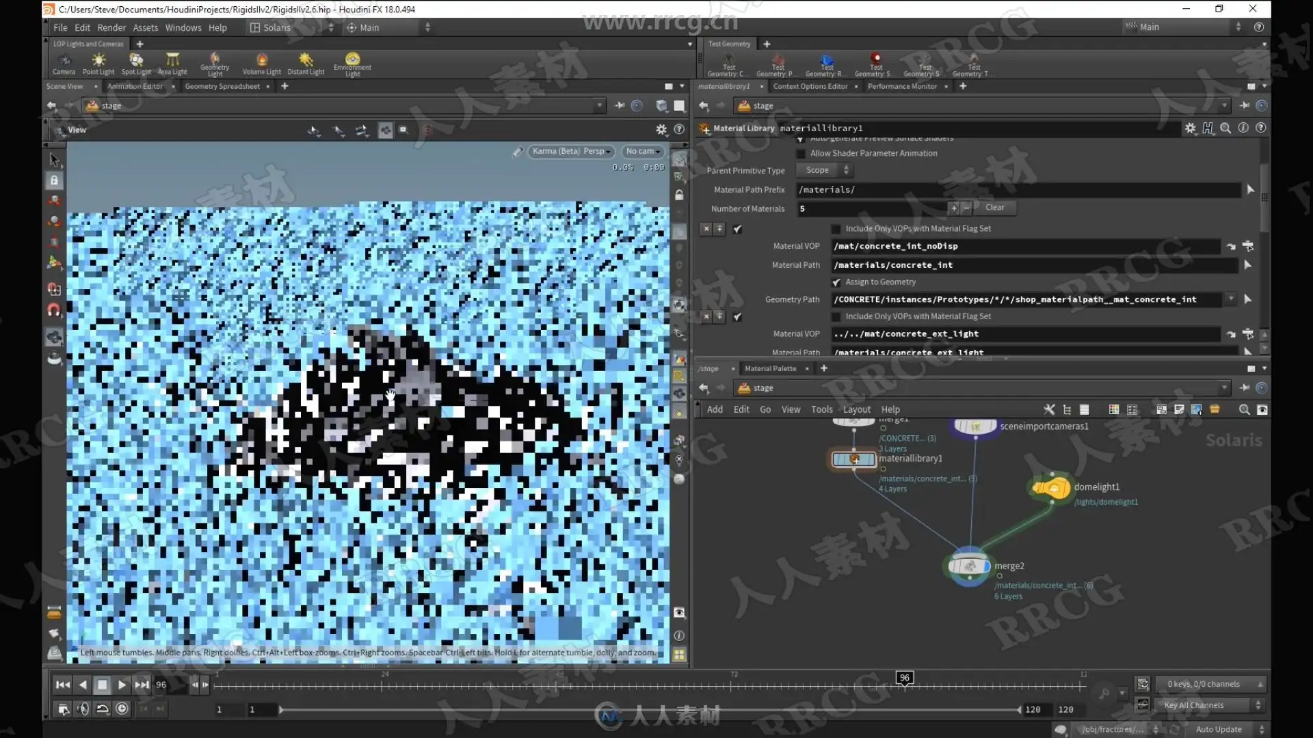Screen dimensions: 1313x738
Task: Add a Spot Light from the shelf
Action: coord(136,64)
